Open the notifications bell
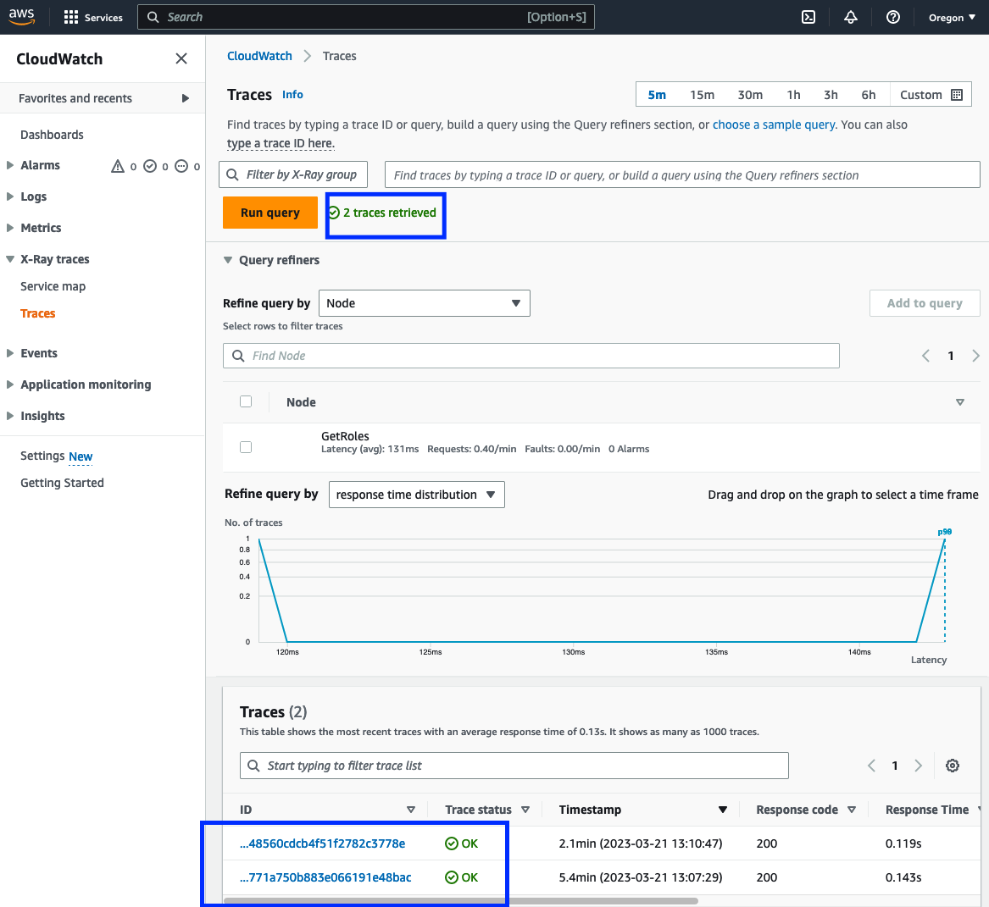 851,17
